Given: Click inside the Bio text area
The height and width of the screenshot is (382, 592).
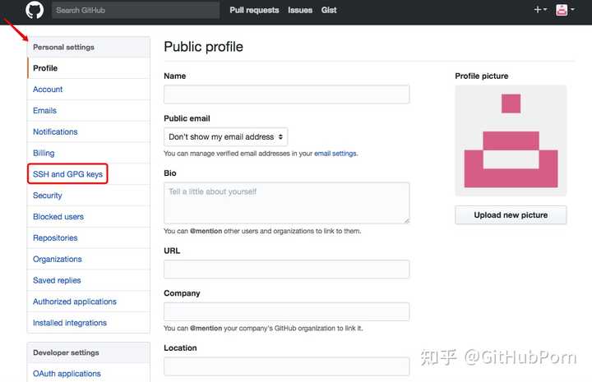Looking at the screenshot, I should coord(287,203).
